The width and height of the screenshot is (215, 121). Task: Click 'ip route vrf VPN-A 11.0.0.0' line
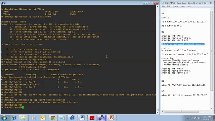coord(186,54)
